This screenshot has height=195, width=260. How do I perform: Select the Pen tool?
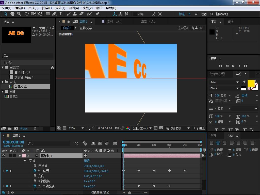(54, 14)
